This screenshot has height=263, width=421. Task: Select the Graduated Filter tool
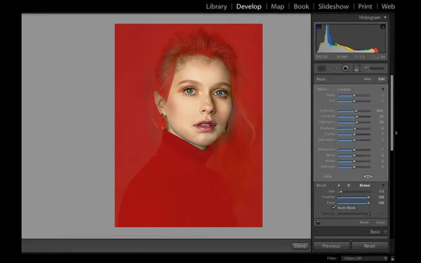coord(356,68)
